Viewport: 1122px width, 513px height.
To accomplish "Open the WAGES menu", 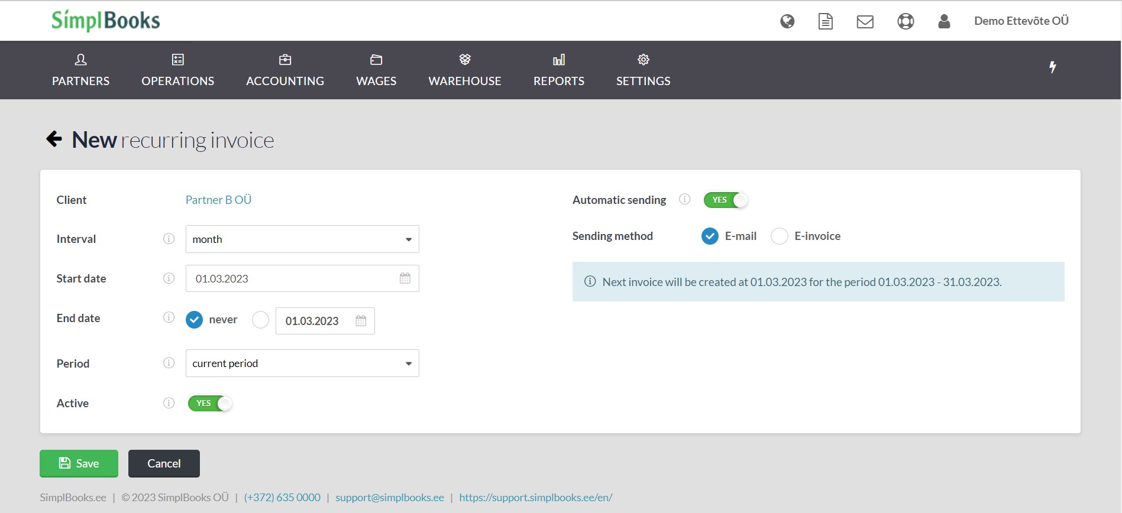I will tap(376, 70).
